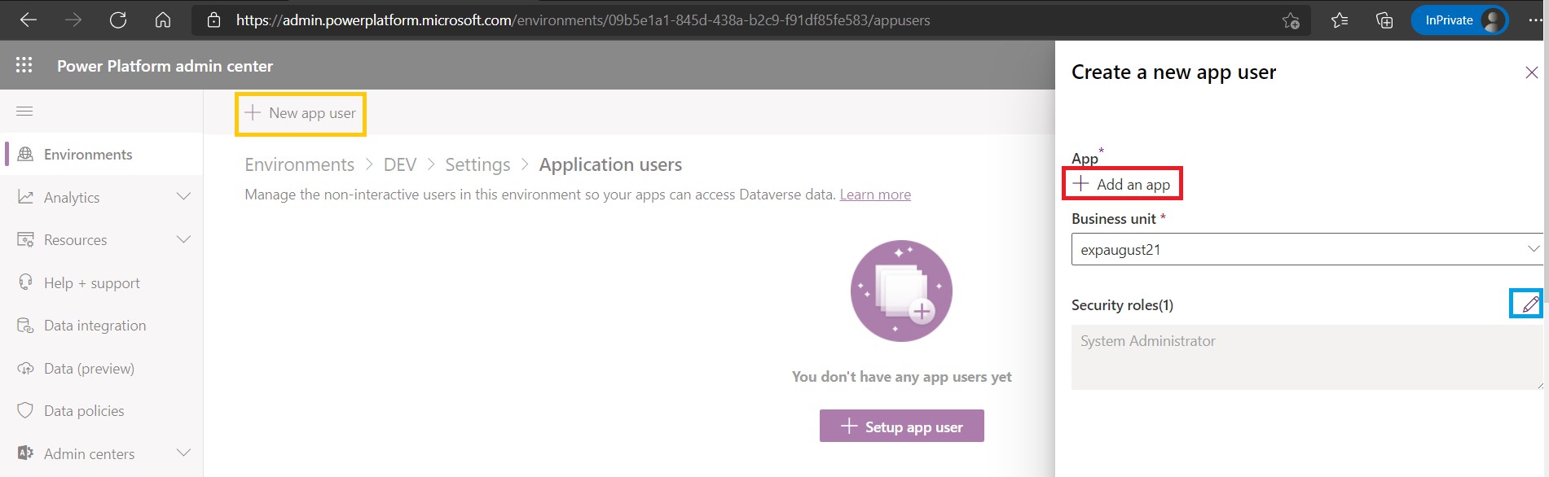Click the browser back arrow
This screenshot has height=477, width=1549.
(x=29, y=20)
